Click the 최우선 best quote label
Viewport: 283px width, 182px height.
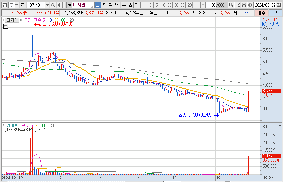point(151,13)
